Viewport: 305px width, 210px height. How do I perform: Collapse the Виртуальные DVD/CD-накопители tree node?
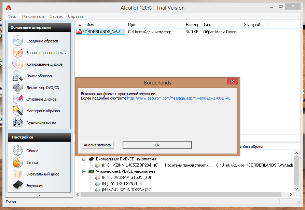84,159
